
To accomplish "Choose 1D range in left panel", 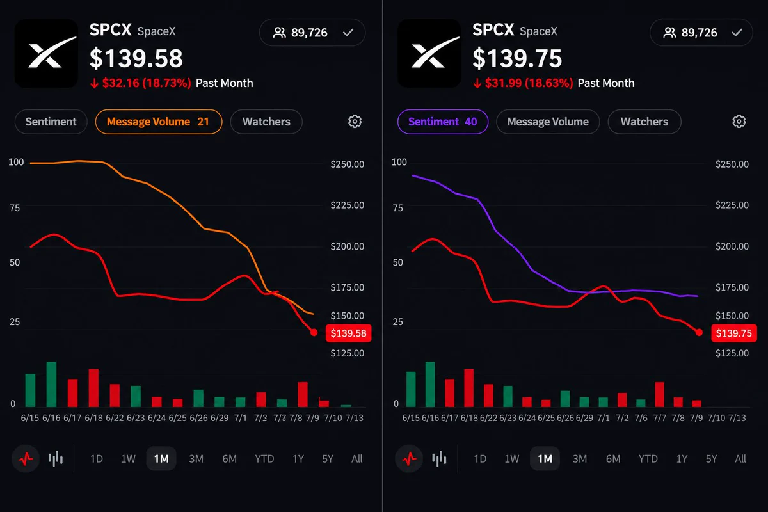I will (x=97, y=458).
